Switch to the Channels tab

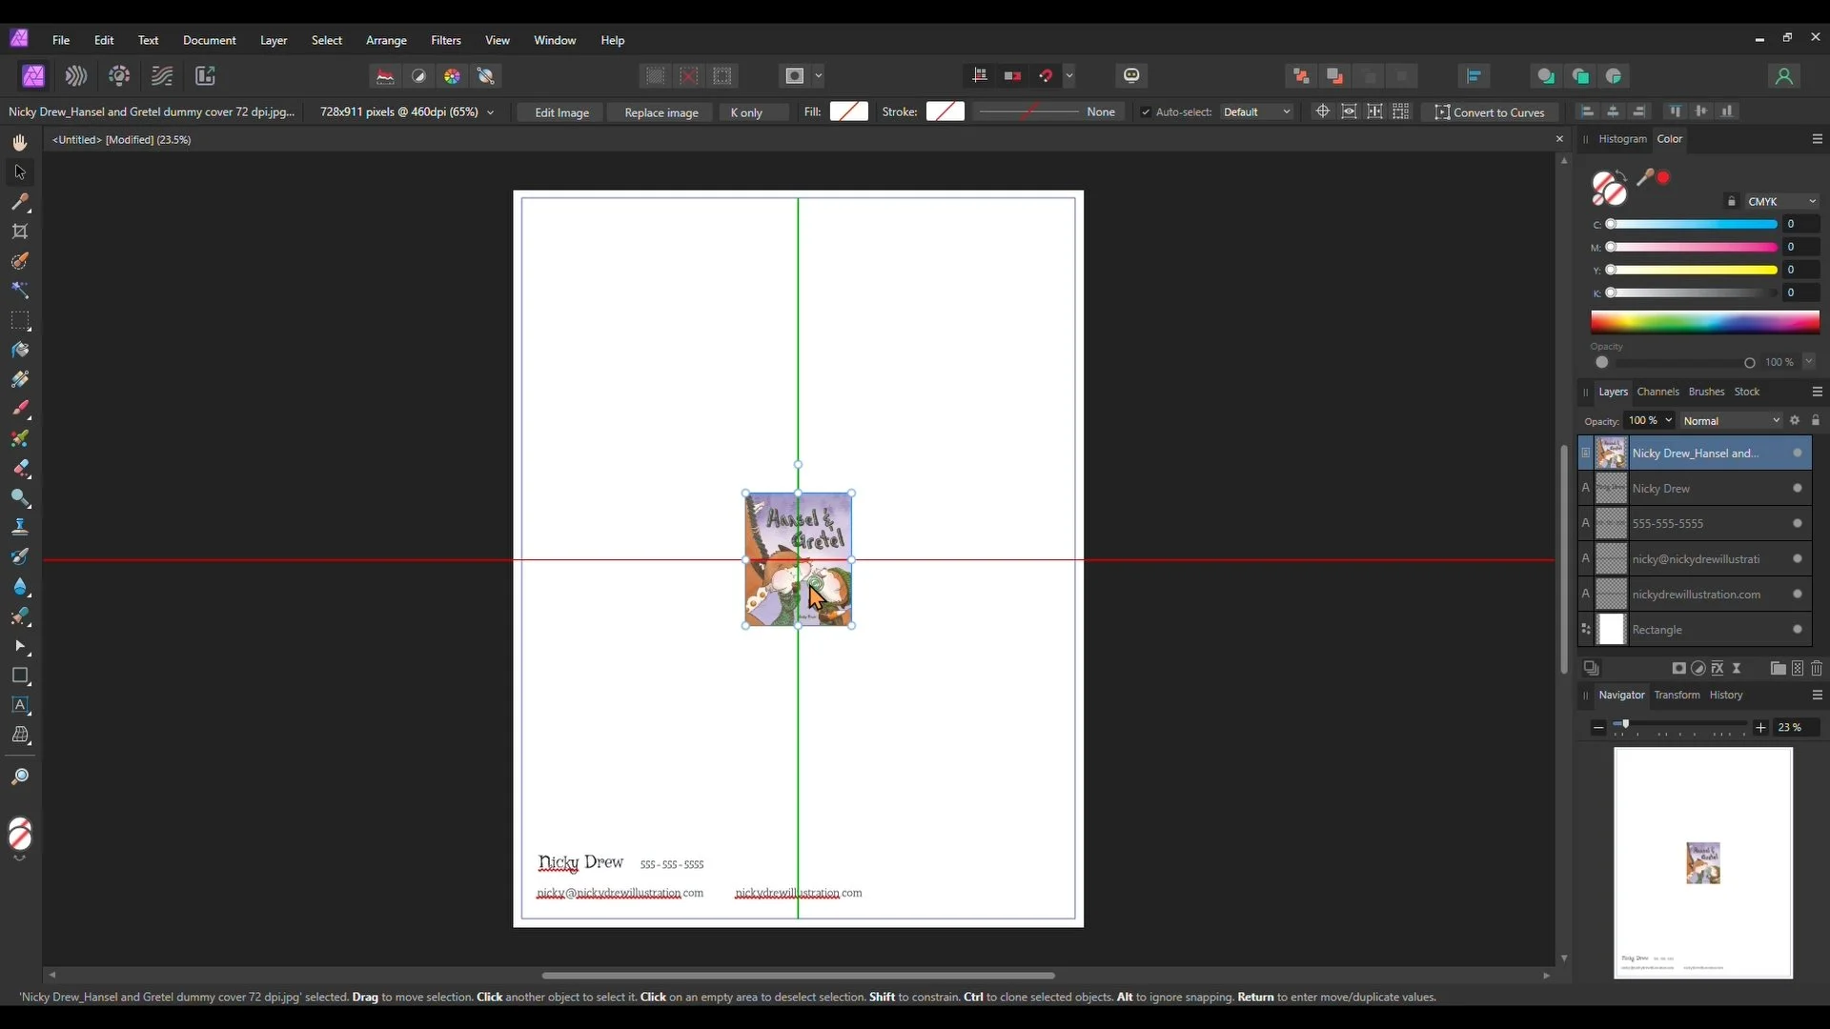point(1657,392)
